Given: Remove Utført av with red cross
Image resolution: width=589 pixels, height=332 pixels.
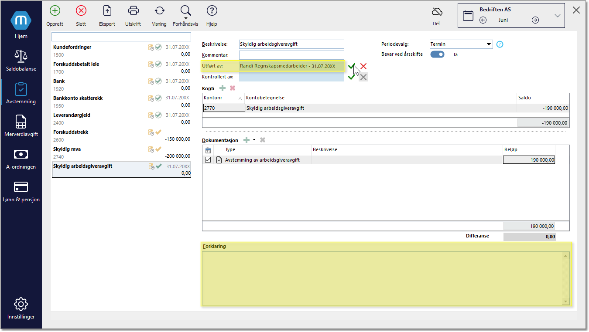Looking at the screenshot, I should pos(363,66).
